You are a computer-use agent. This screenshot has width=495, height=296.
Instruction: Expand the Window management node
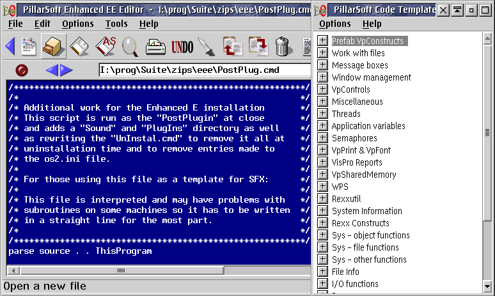click(x=322, y=77)
